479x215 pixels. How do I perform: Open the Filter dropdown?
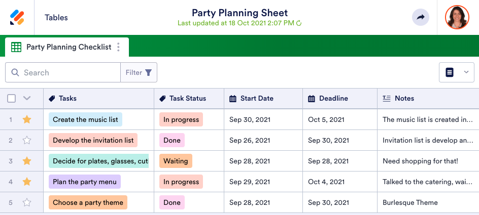pos(139,72)
